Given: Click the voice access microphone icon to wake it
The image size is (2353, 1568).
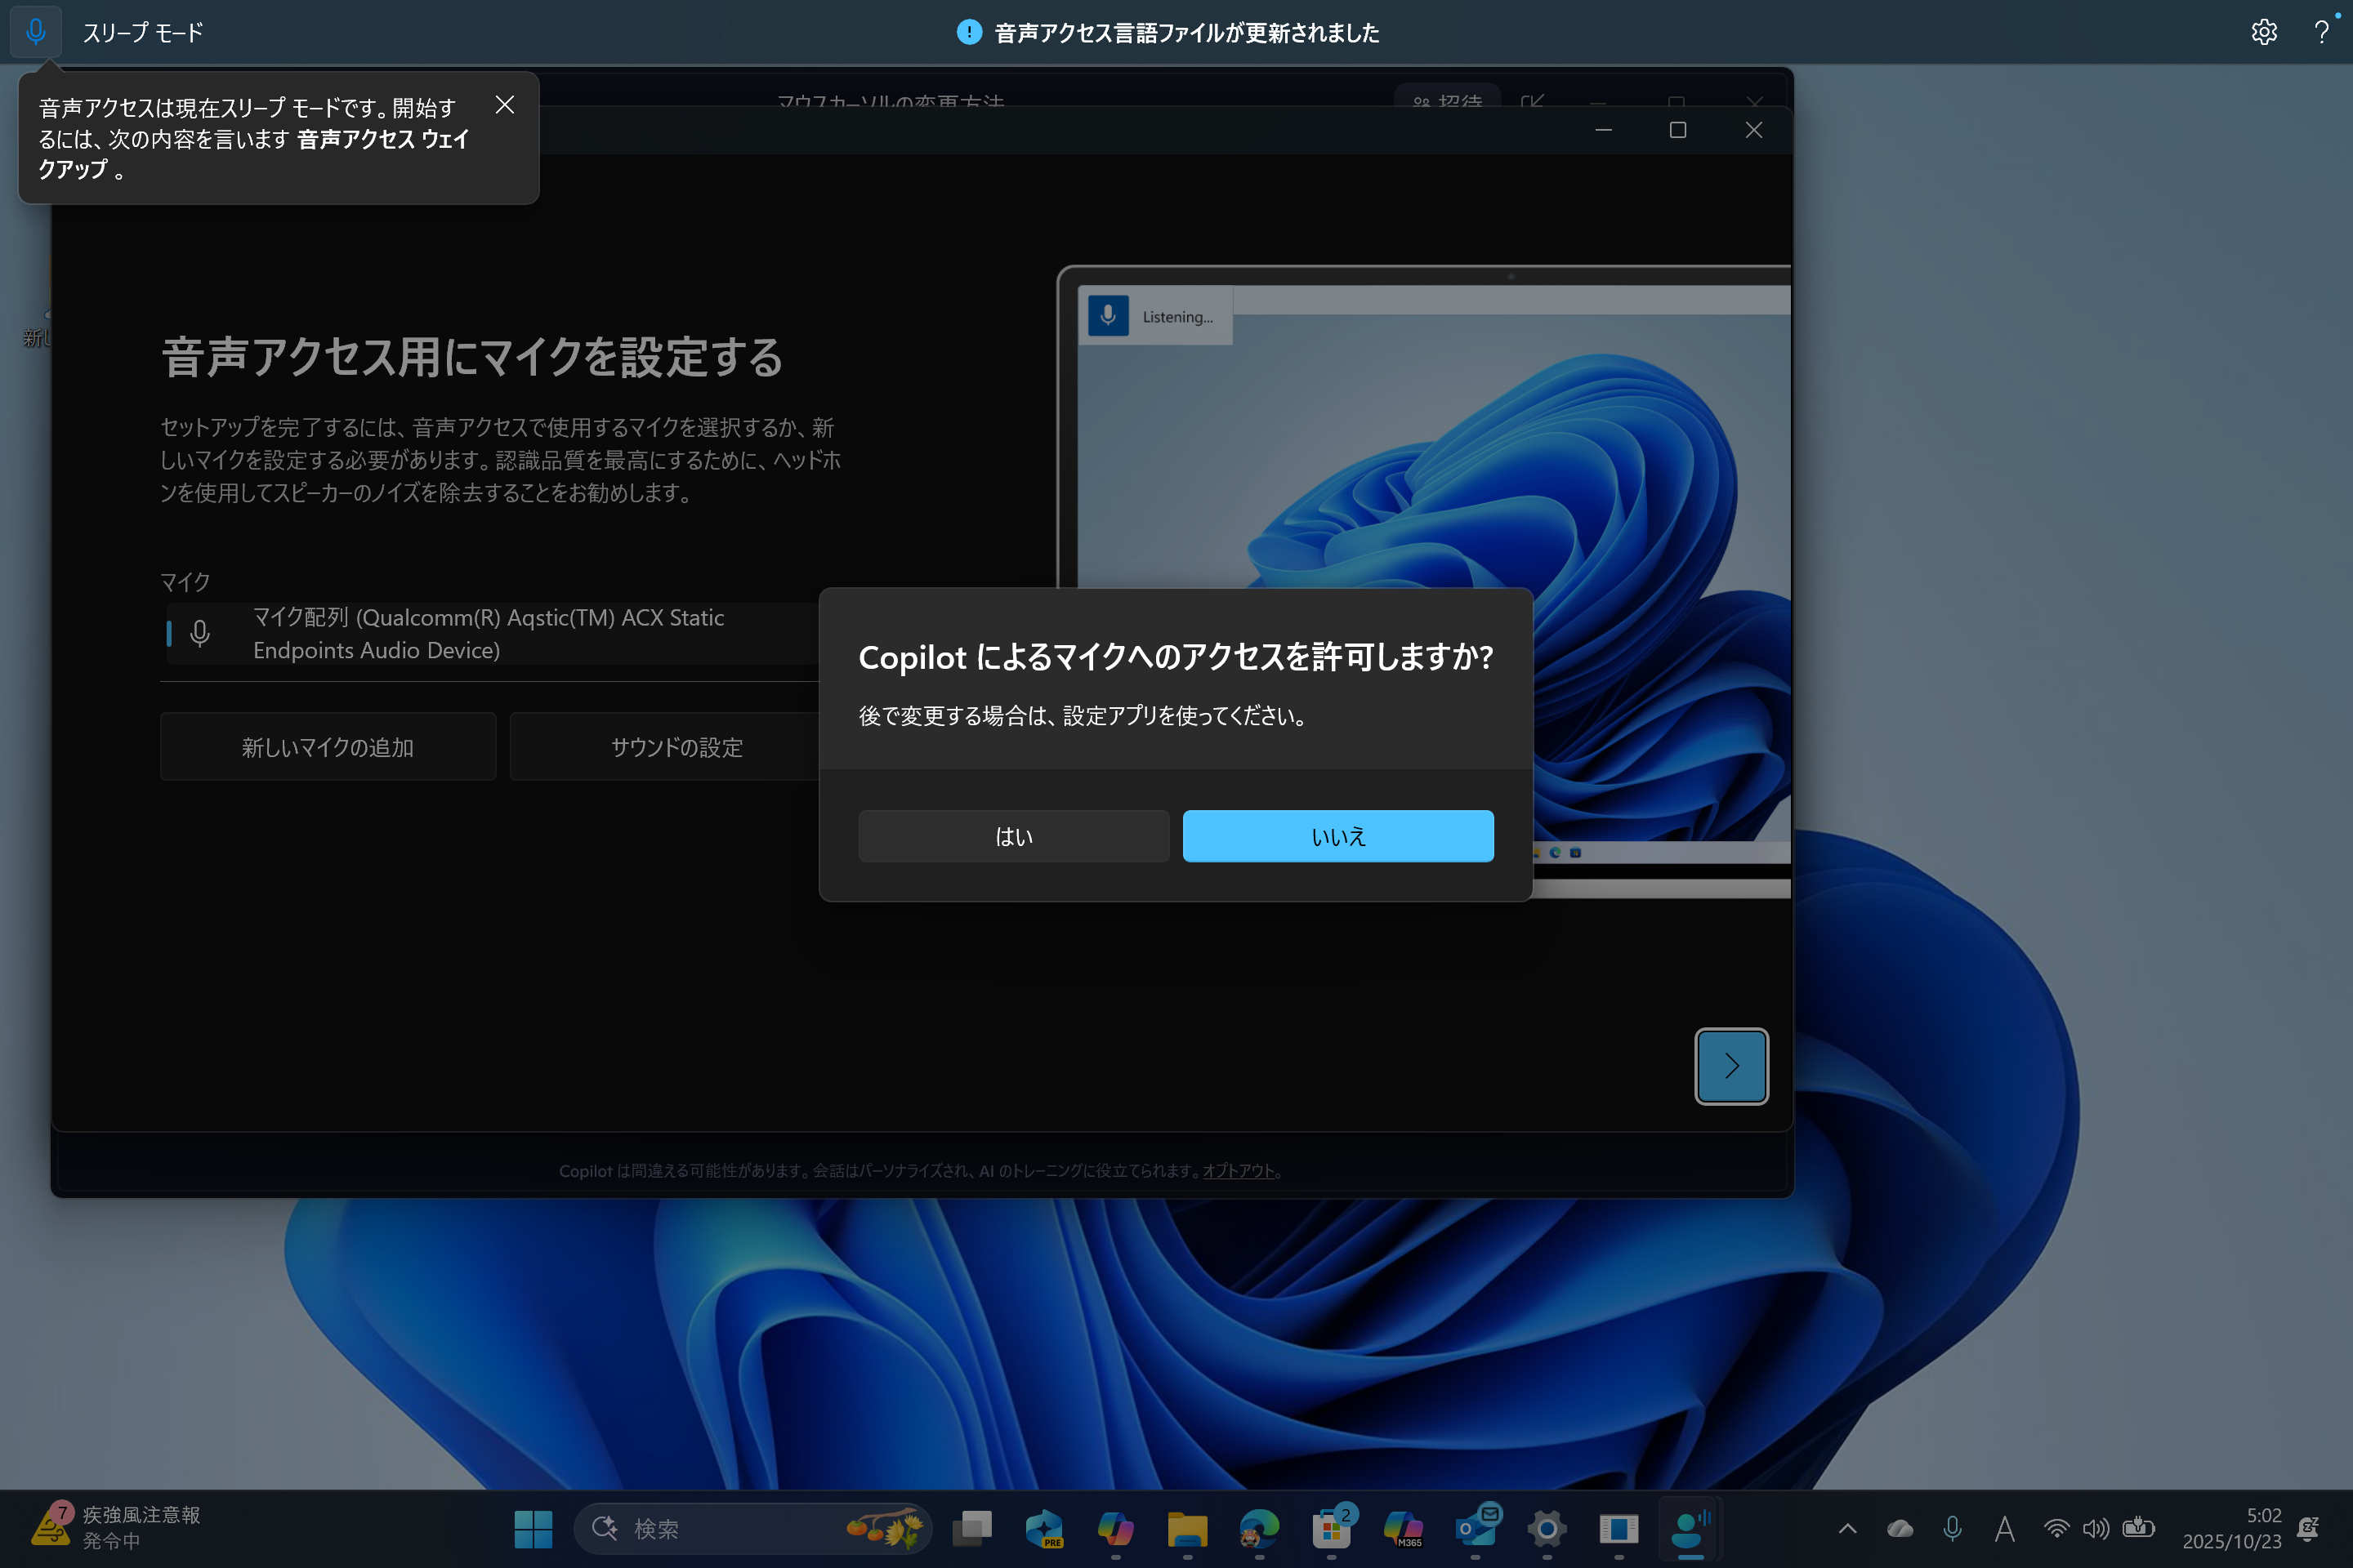Looking at the screenshot, I should [x=36, y=31].
